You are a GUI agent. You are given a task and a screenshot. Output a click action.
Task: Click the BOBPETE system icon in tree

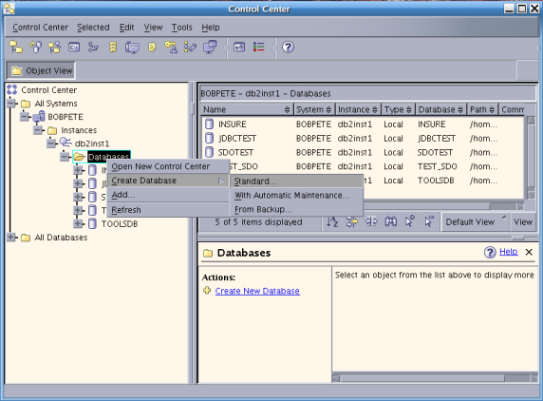(x=39, y=117)
